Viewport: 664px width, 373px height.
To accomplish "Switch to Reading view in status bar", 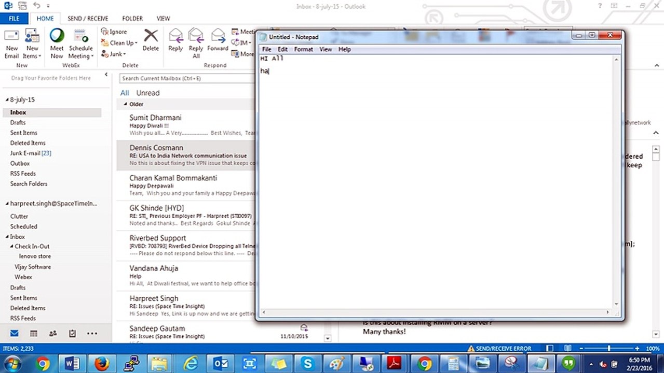I will (x=568, y=349).
